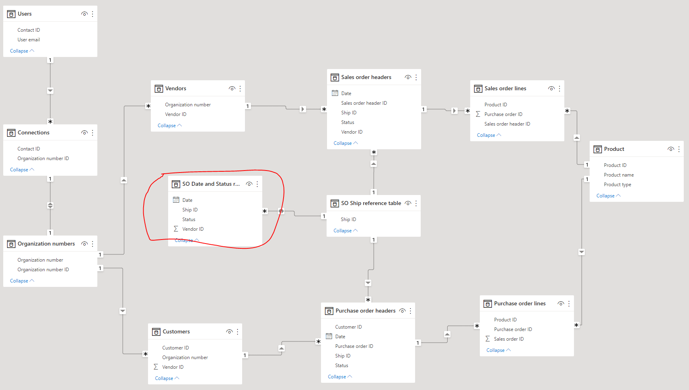Click the Product table icon
Image resolution: width=689 pixels, height=390 pixels.
click(597, 149)
